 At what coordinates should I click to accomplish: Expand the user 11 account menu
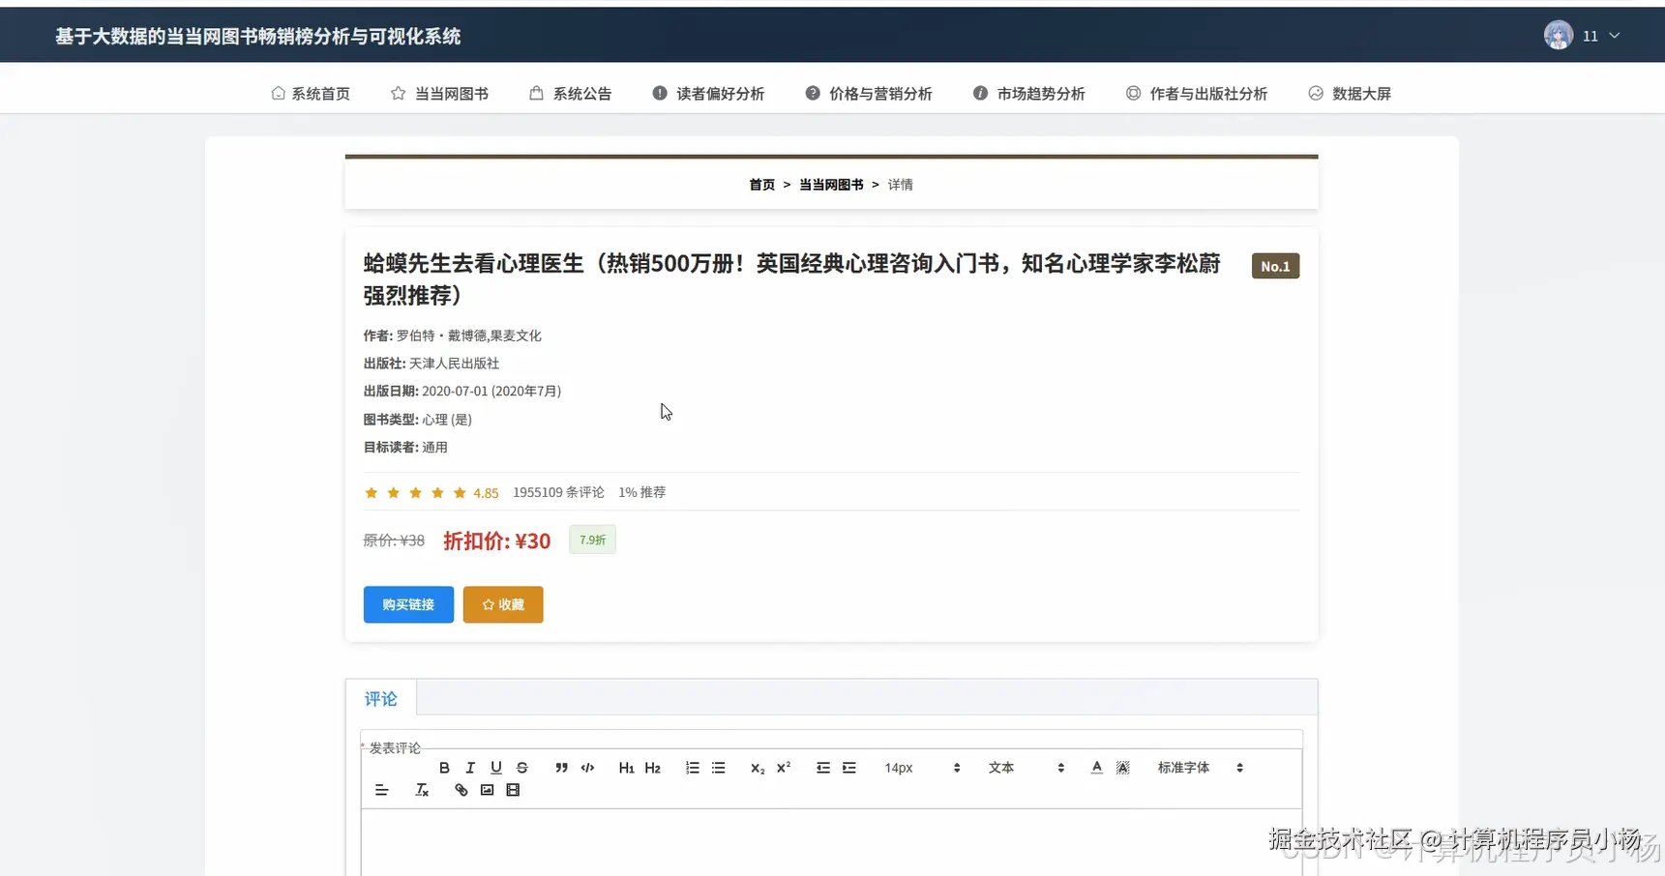[1601, 36]
